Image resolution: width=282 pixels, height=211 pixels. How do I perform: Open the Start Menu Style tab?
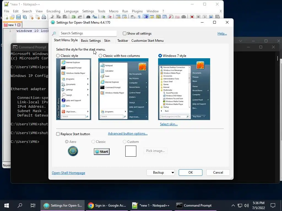(66, 40)
